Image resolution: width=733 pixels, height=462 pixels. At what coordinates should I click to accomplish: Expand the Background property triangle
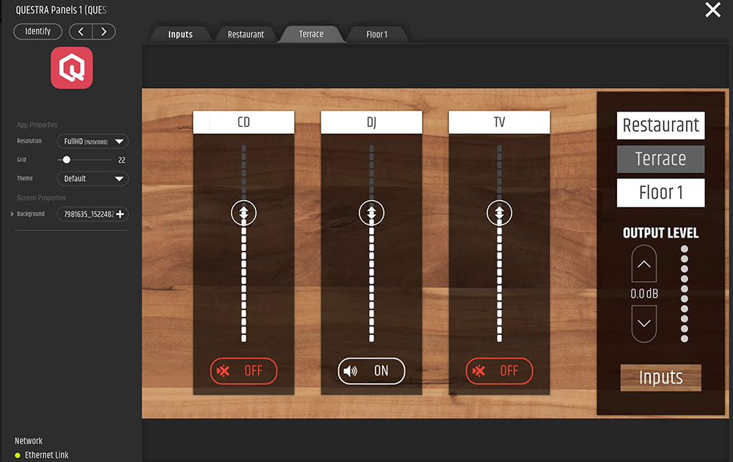[x=12, y=214]
